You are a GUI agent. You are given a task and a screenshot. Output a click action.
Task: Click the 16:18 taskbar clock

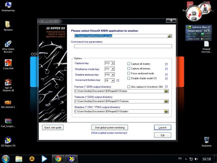tap(207, 159)
